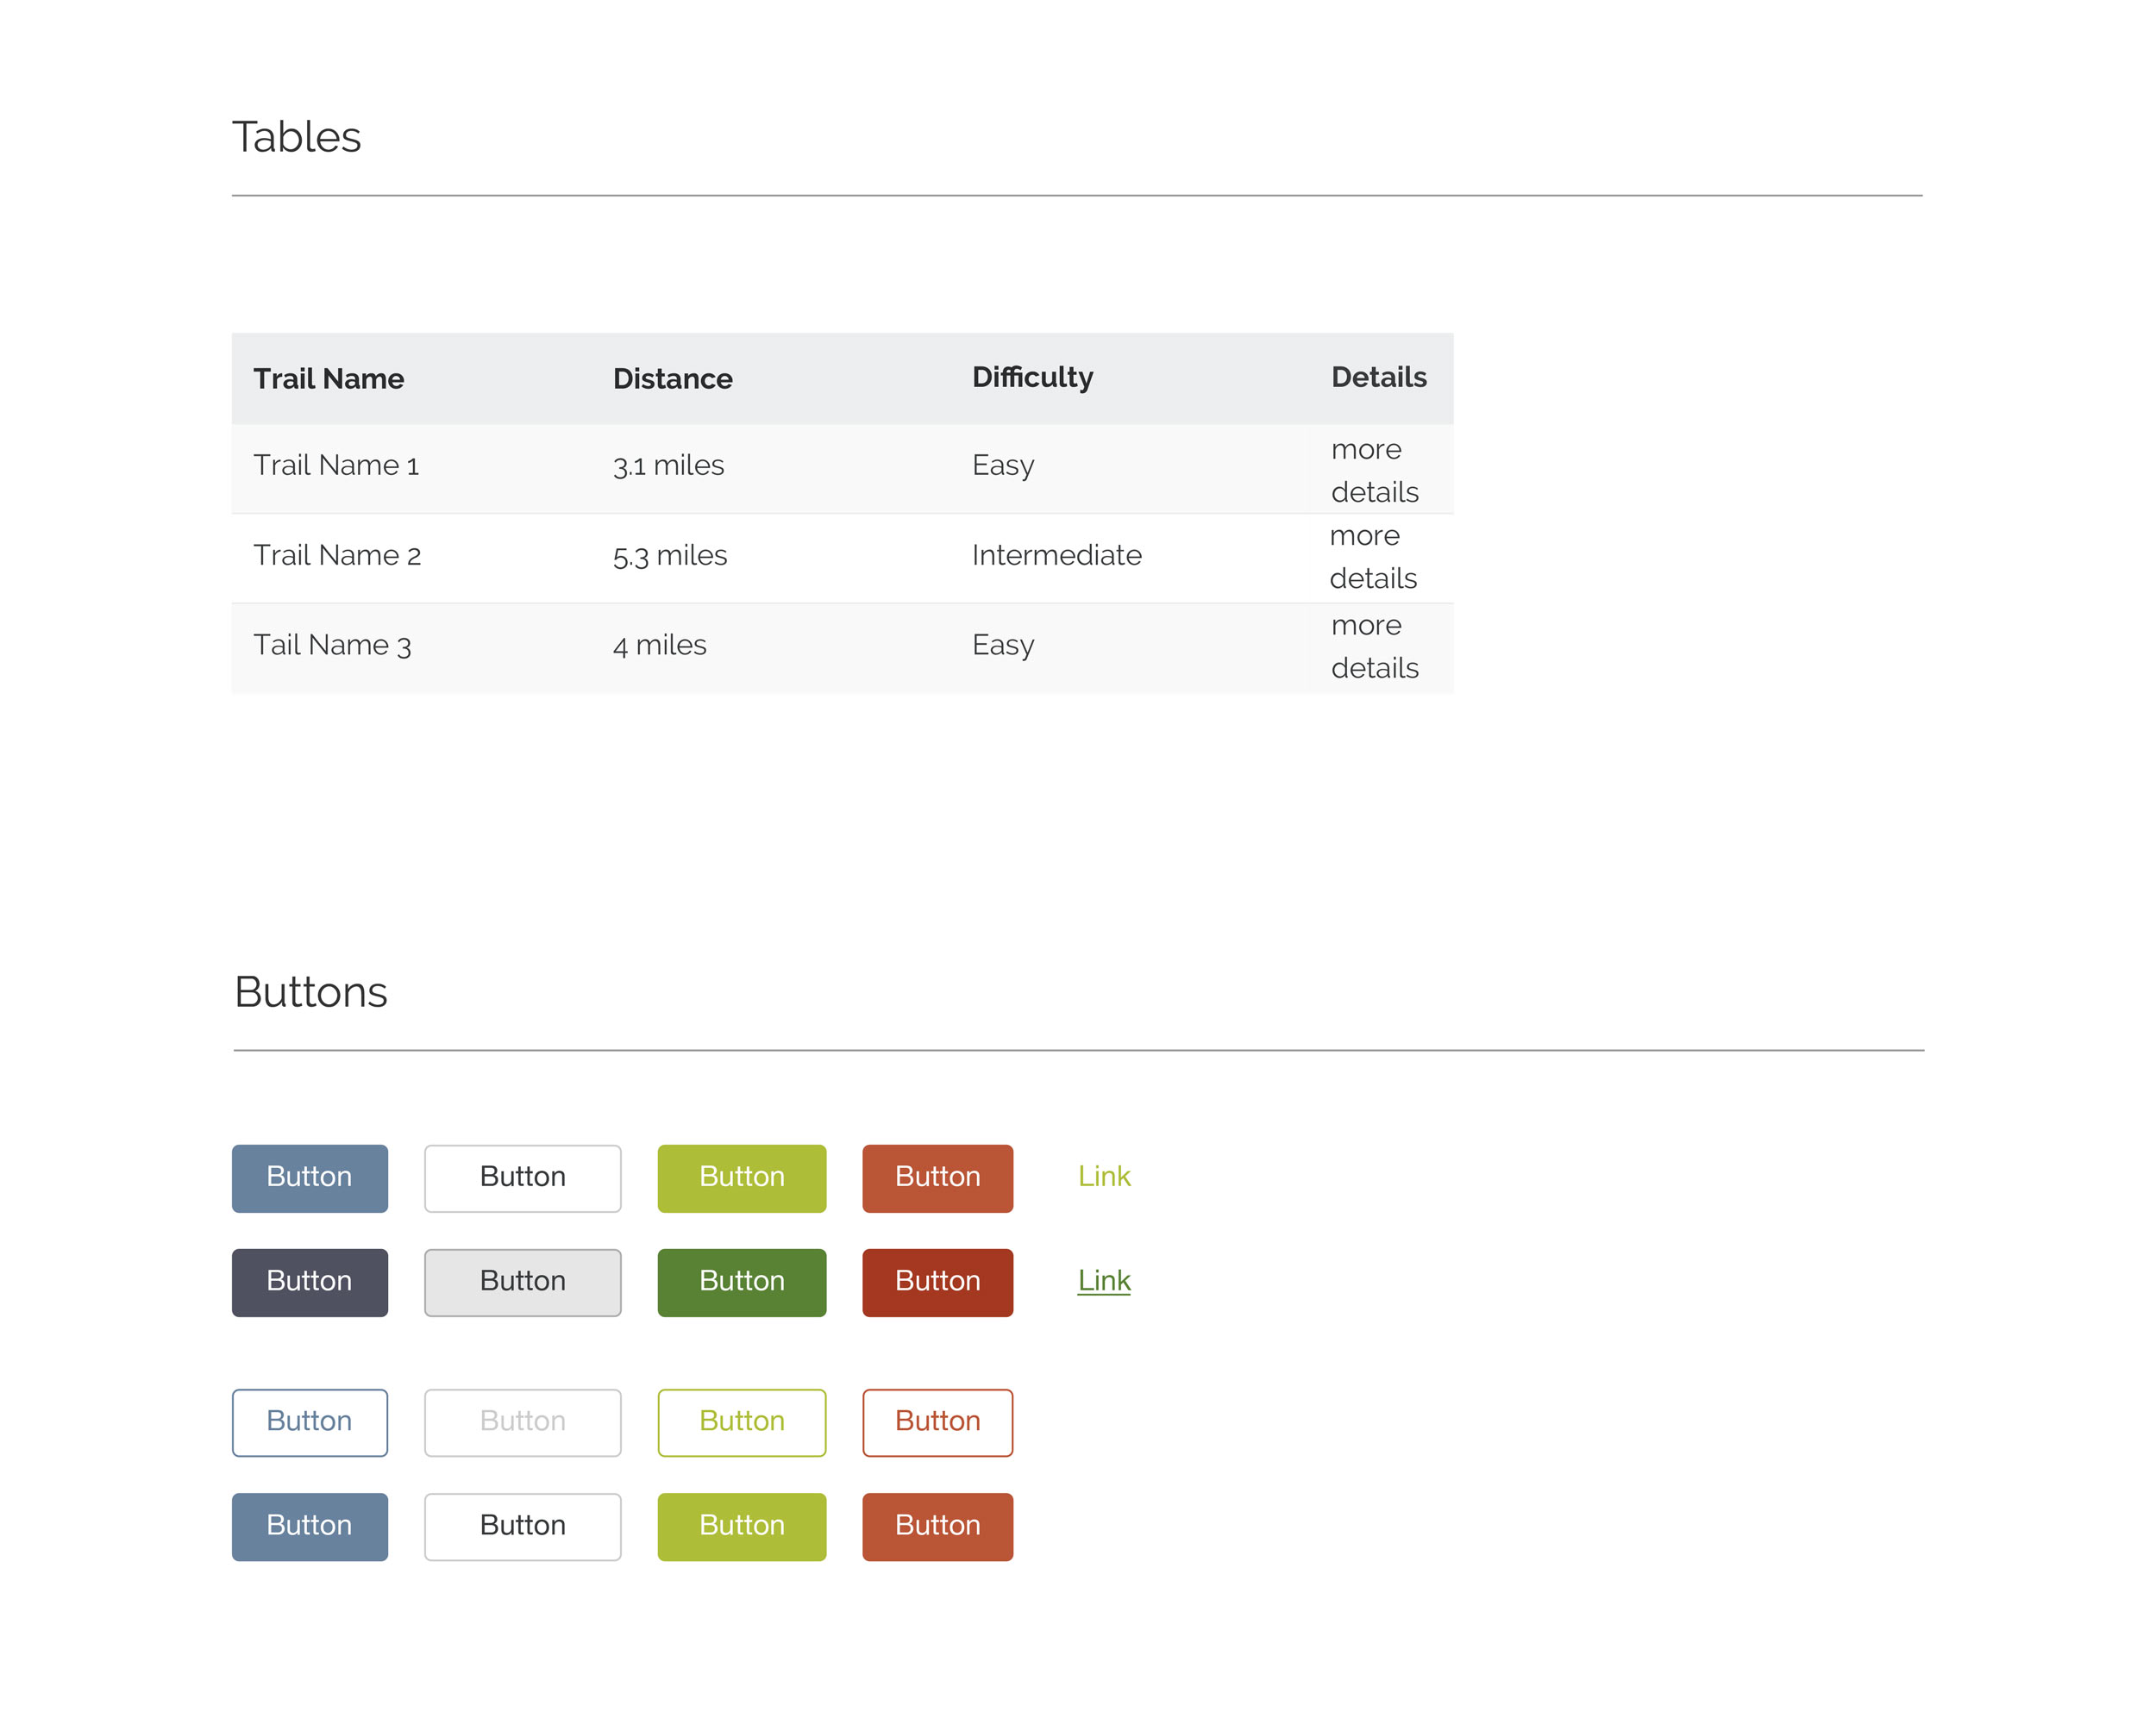Click the orange-red Button in the bottom row
The width and height of the screenshot is (2156, 1724).
pos(937,1526)
